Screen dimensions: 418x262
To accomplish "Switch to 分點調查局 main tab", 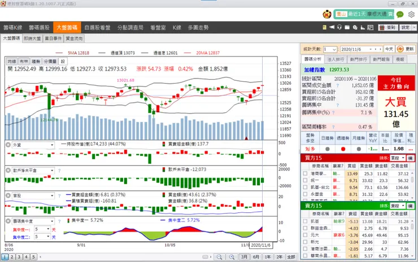I will point(130,28).
